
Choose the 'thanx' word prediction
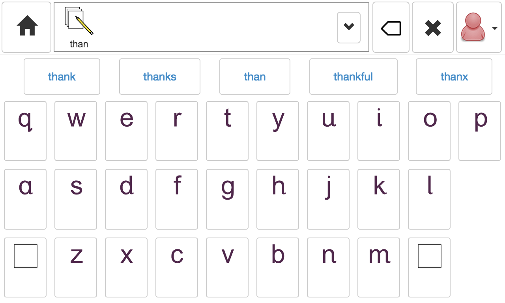pos(454,77)
